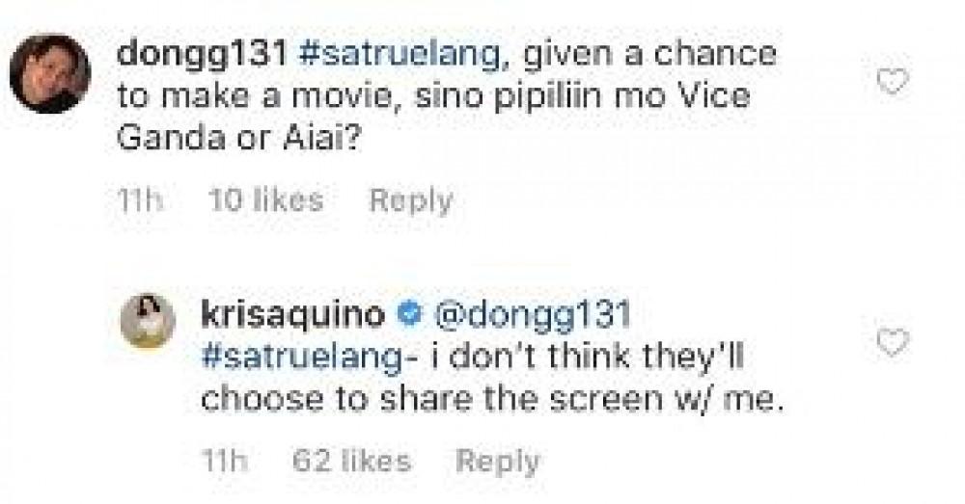View the 10 likes on dongg131's comment

tap(265, 200)
